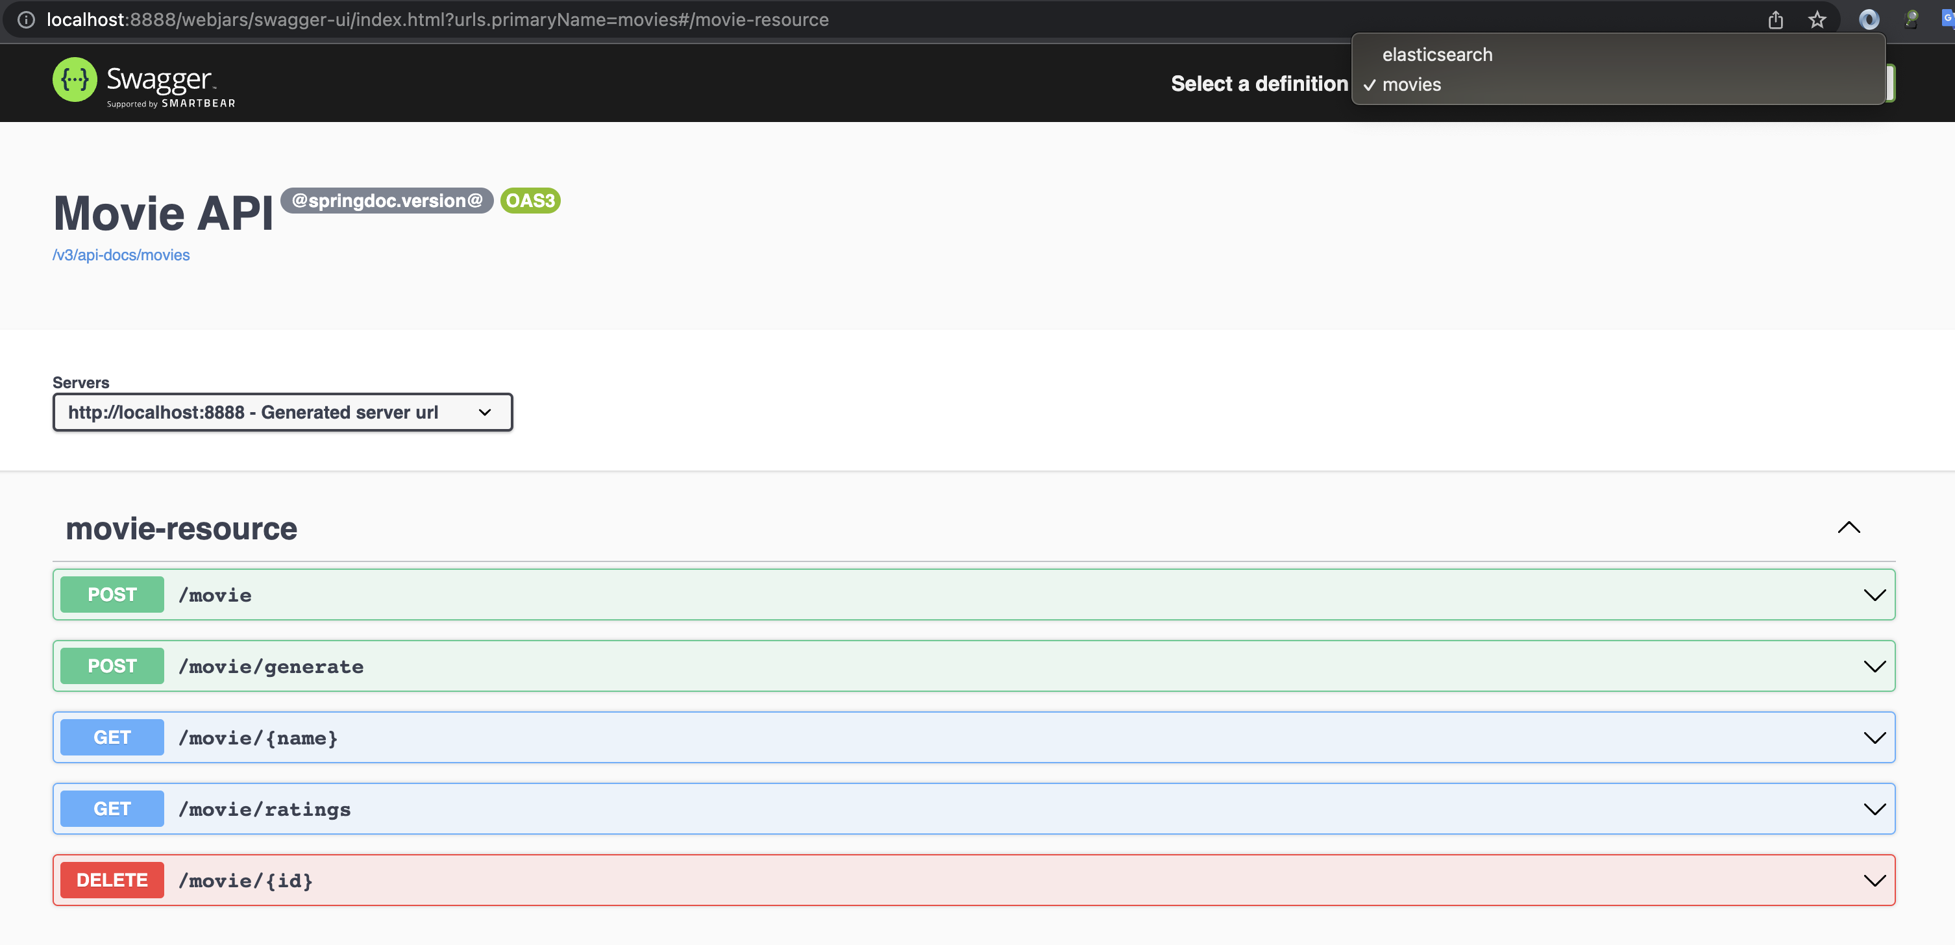Collapse the movie-resource section with its arrow

tap(1849, 528)
